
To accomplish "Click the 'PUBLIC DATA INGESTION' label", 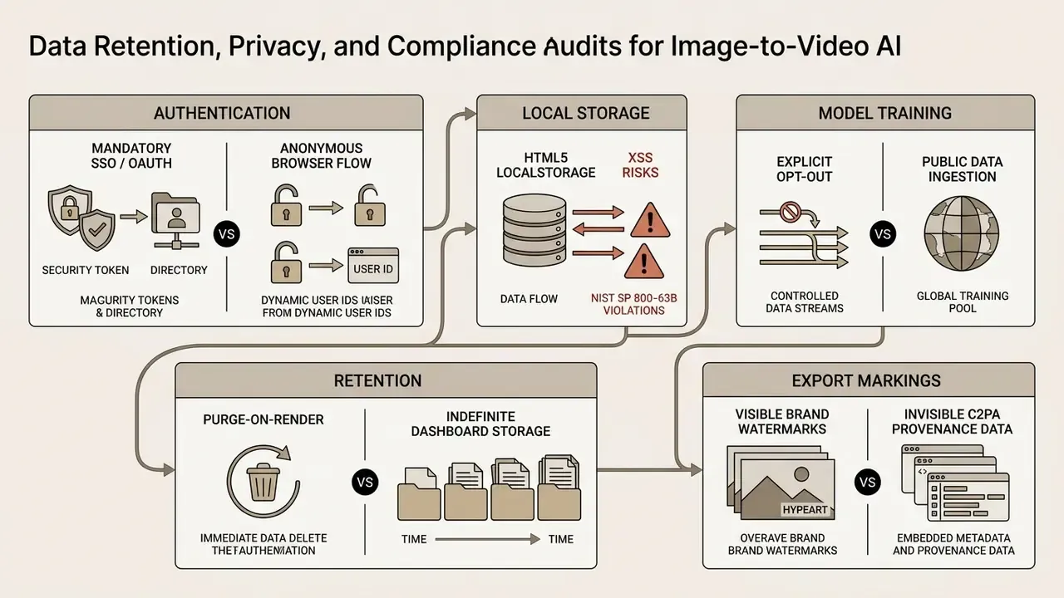I will pos(962,169).
